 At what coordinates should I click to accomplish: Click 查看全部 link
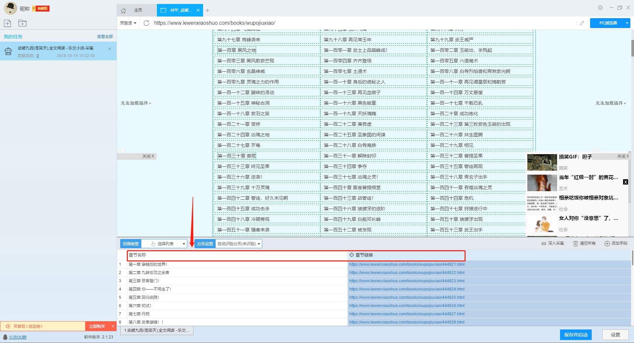click(x=105, y=37)
